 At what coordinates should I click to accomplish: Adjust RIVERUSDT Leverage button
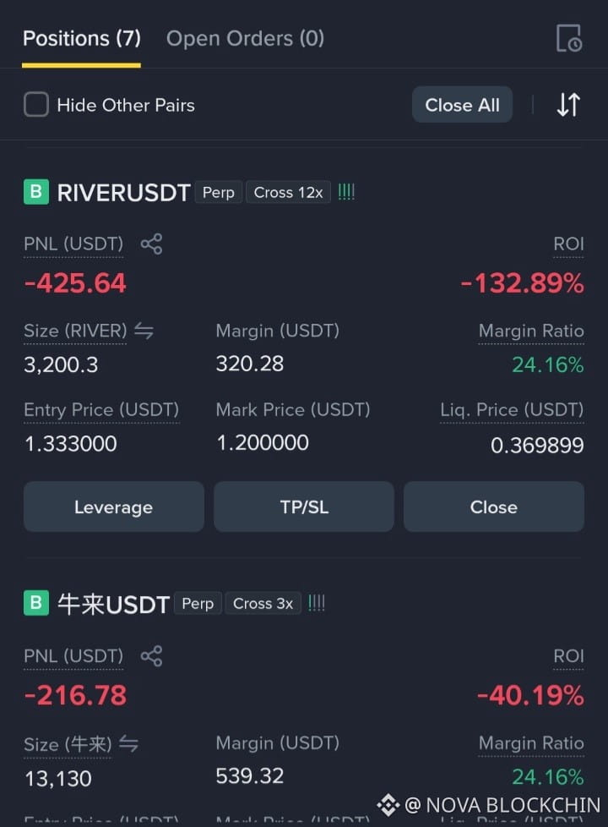pyautogui.click(x=114, y=507)
